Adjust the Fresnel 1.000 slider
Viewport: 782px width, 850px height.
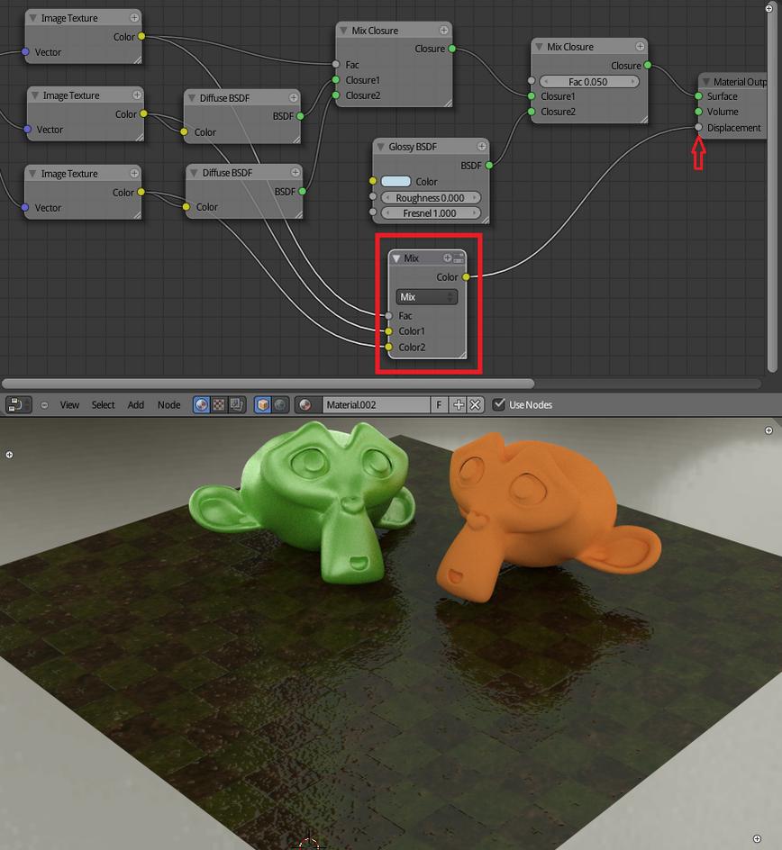(431, 213)
